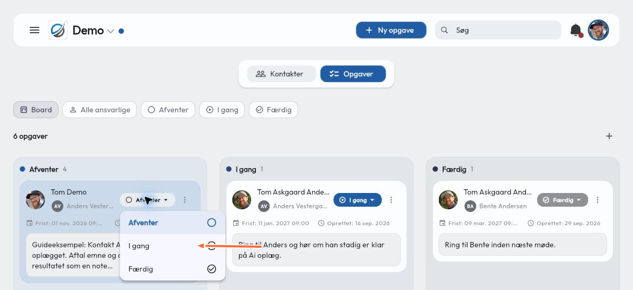The width and height of the screenshot is (633, 290).
Task: Click clock icon by Oprettet 29 sep. 2026
Action: click(531, 223)
